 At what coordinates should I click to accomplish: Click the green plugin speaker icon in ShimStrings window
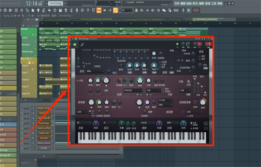tap(75, 44)
